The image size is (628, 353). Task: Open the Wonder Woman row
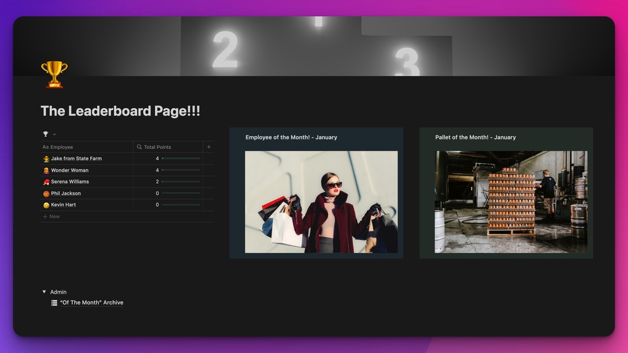click(70, 170)
